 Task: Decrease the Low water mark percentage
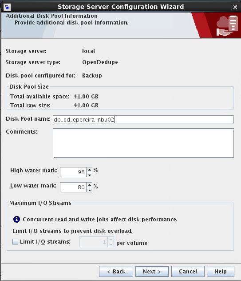tap(90, 190)
